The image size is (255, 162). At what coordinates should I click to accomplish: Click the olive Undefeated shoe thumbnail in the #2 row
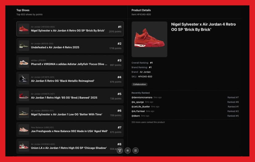pos(24,46)
